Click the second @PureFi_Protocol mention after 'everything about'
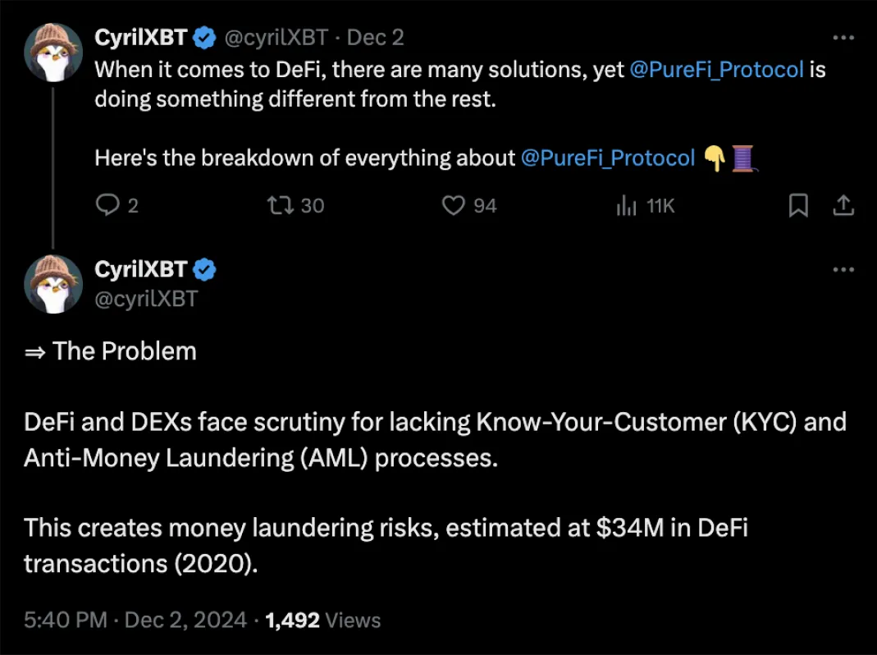Viewport: 877px width, 655px height. click(608, 158)
